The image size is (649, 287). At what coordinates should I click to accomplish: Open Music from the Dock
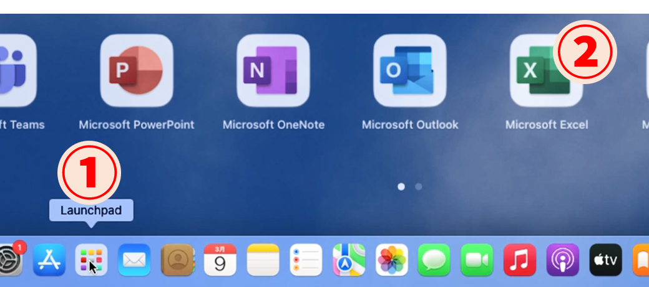pos(520,260)
